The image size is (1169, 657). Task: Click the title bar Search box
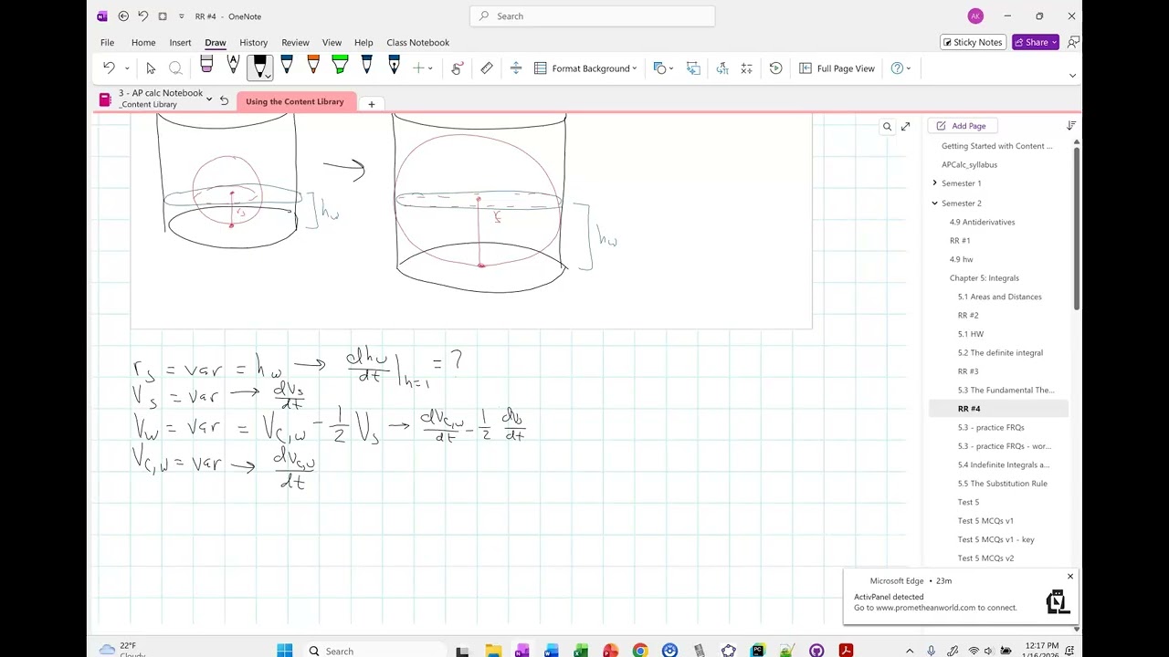coord(593,16)
